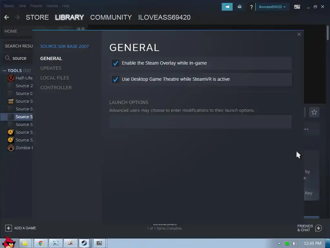The image size is (330, 248).
Task: Select the GENERAL properties section
Action: pos(51,58)
